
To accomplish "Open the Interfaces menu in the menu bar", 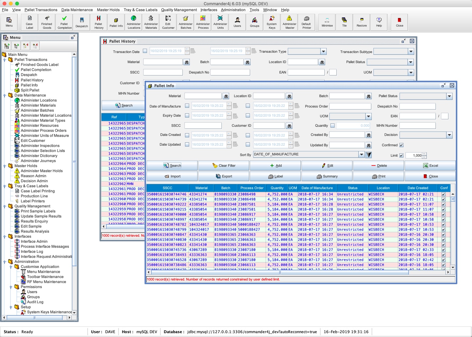I will coord(209,10).
